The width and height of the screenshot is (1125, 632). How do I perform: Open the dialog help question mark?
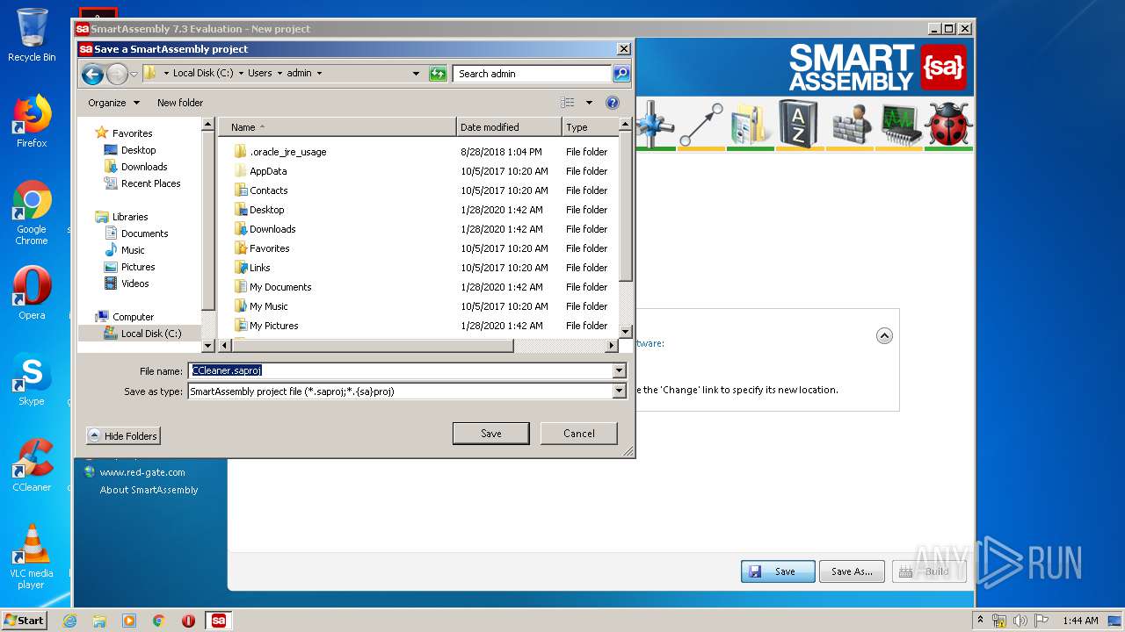[x=613, y=103]
